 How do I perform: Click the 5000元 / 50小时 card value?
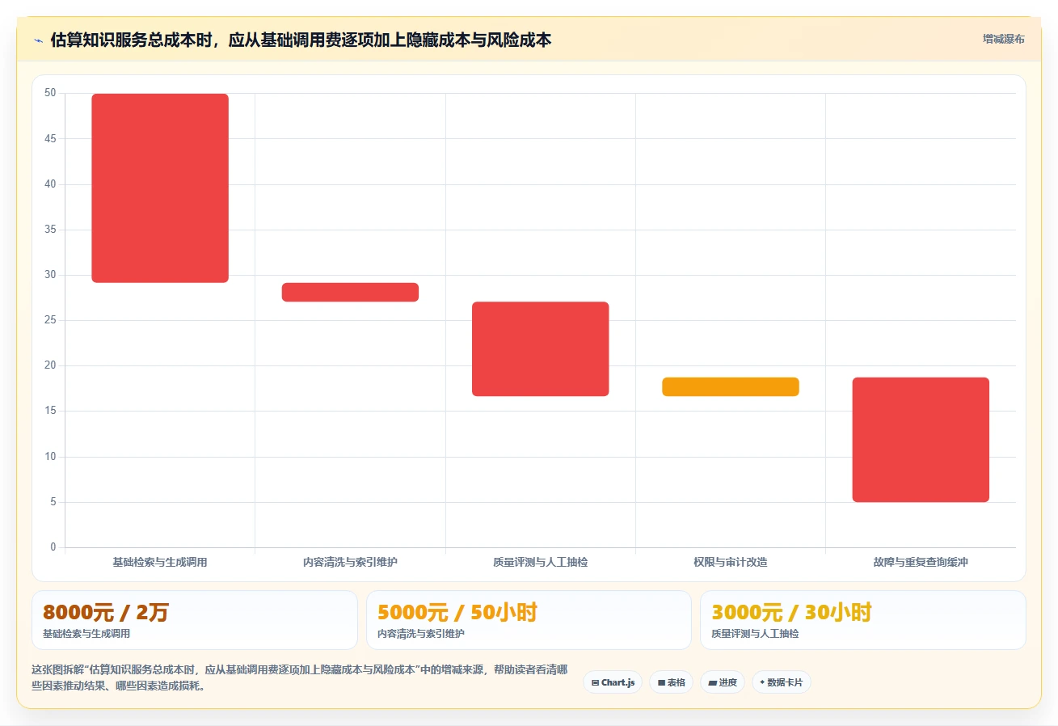pyautogui.click(x=457, y=612)
